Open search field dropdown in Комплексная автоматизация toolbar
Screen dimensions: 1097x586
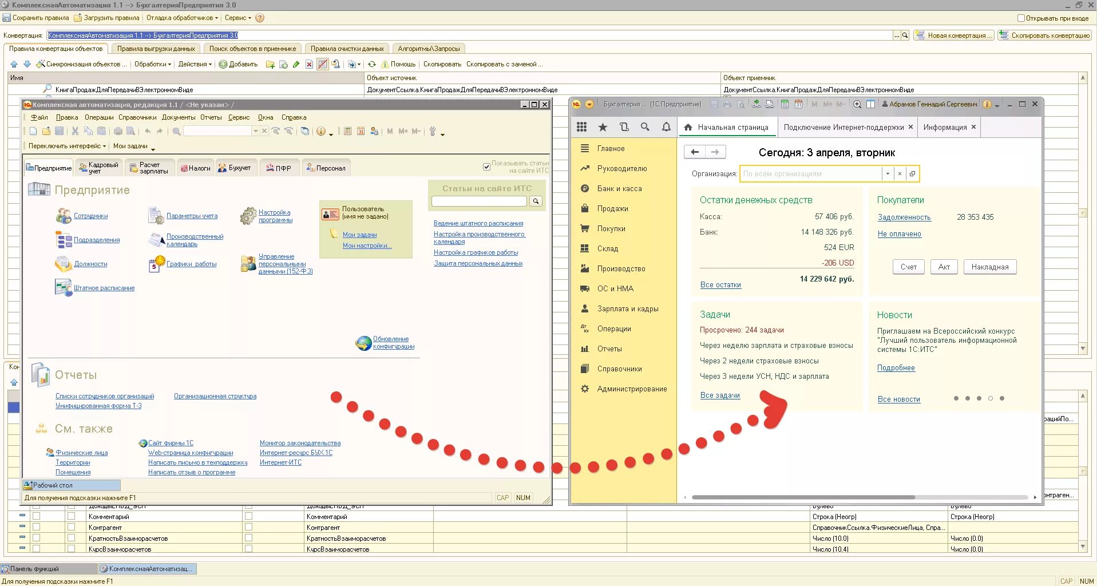point(255,131)
